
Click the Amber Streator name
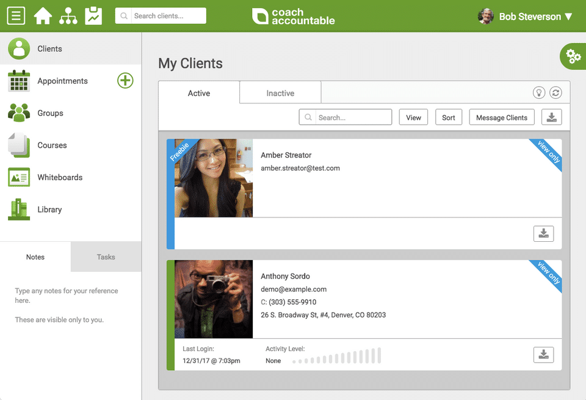click(x=286, y=155)
